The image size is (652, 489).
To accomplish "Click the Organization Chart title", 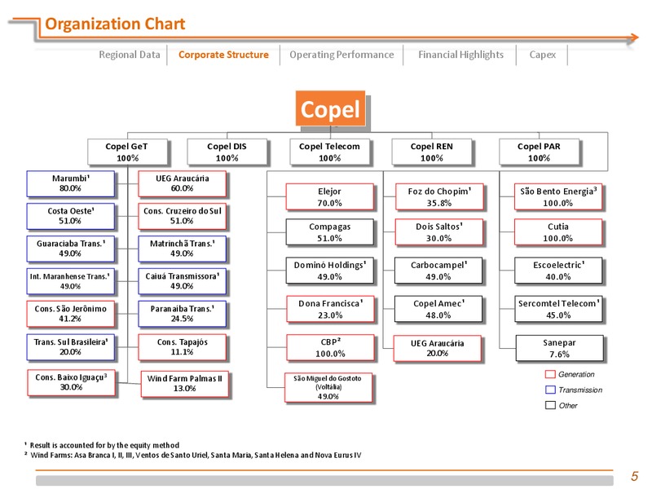I will tap(115, 24).
